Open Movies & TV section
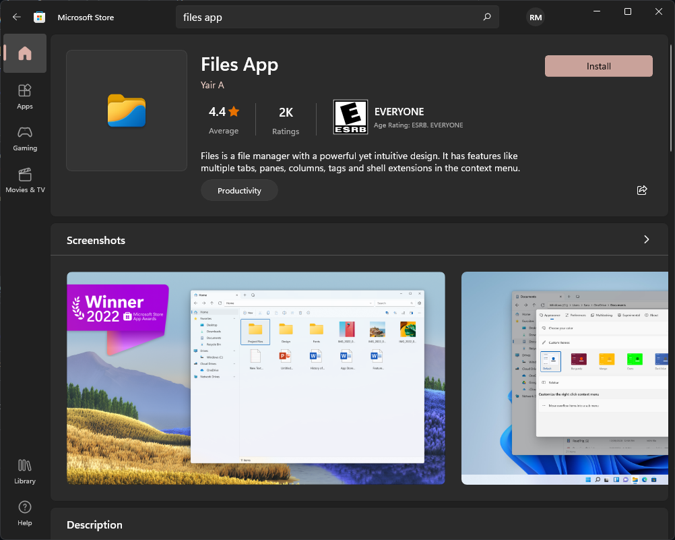Screen dimensions: 675x540 tap(25, 180)
